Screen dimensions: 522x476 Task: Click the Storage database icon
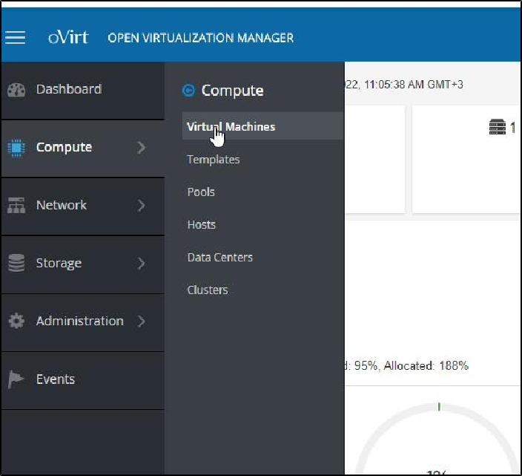(x=16, y=264)
